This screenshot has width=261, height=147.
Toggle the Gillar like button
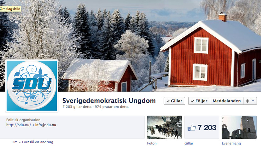tap(174, 101)
